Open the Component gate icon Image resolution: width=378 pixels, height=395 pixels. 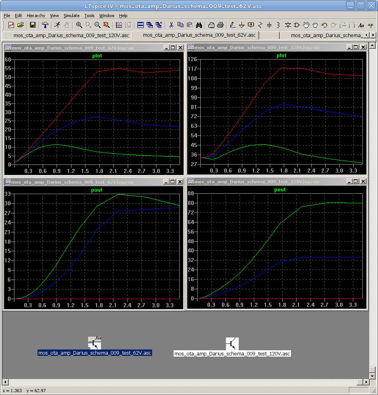click(297, 25)
